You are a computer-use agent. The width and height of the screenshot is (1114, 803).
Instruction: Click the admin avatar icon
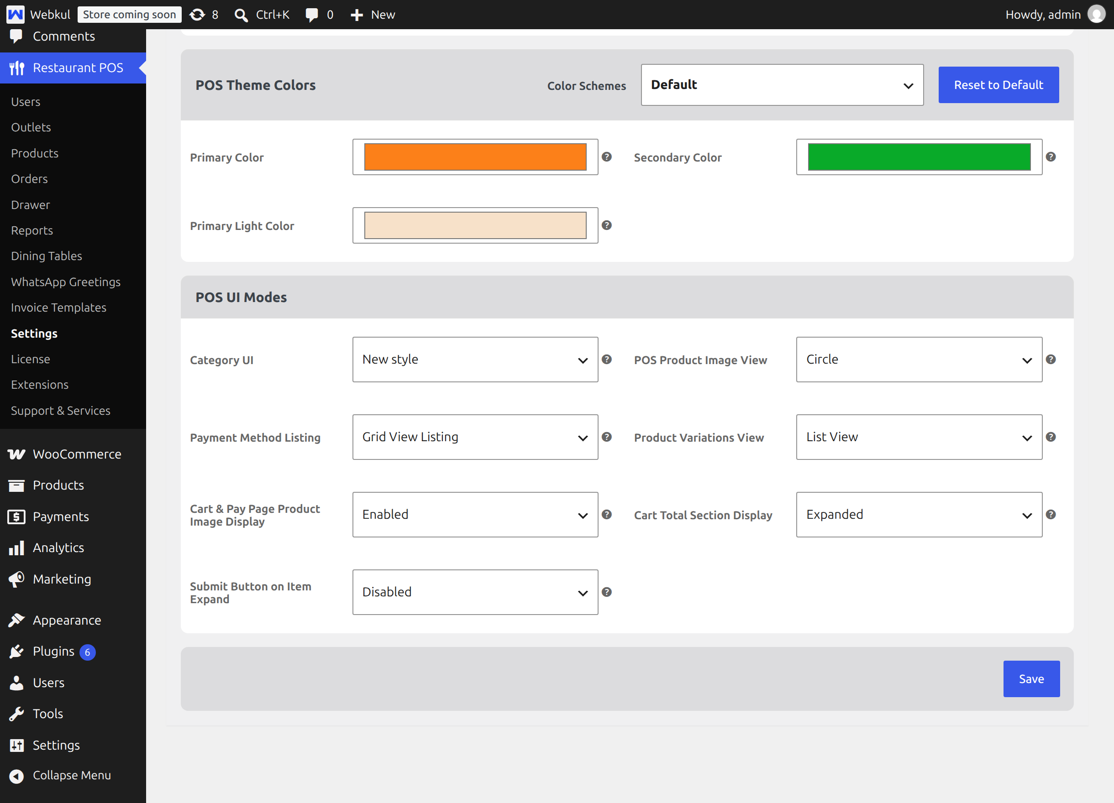pos(1096,14)
